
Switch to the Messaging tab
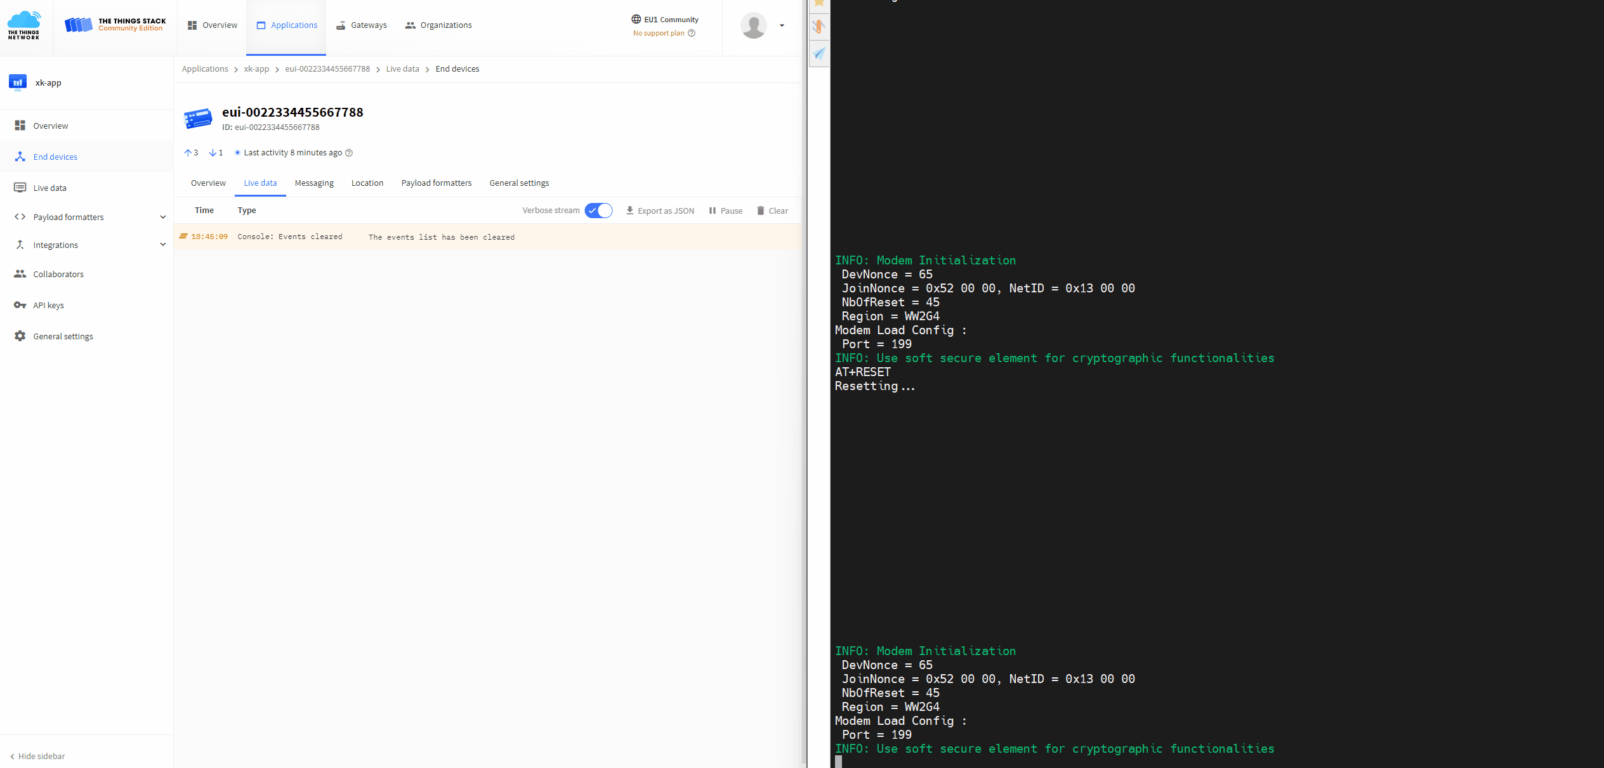pyautogui.click(x=314, y=183)
